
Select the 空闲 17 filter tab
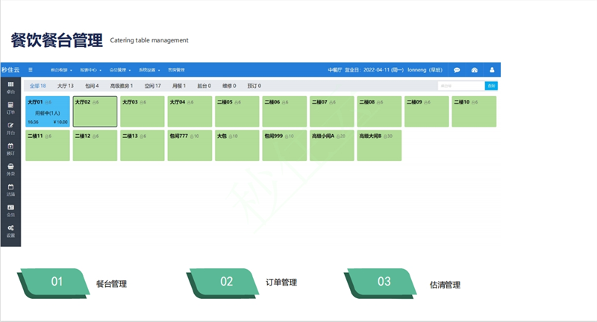point(152,86)
